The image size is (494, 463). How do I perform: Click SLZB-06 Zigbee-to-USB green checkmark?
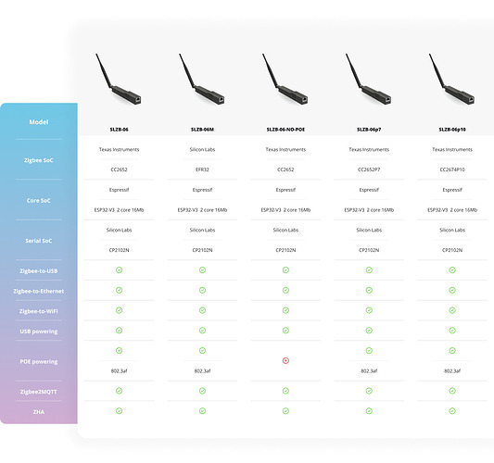[119, 269]
